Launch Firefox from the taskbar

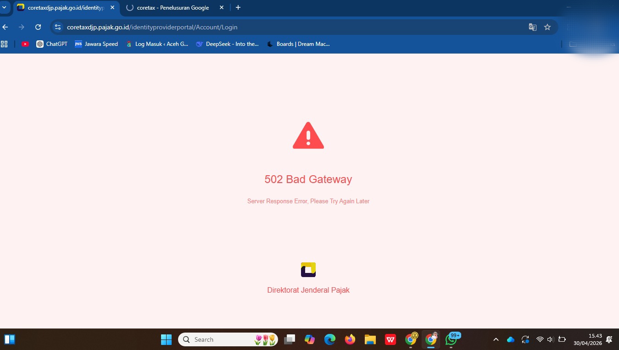pyautogui.click(x=350, y=339)
